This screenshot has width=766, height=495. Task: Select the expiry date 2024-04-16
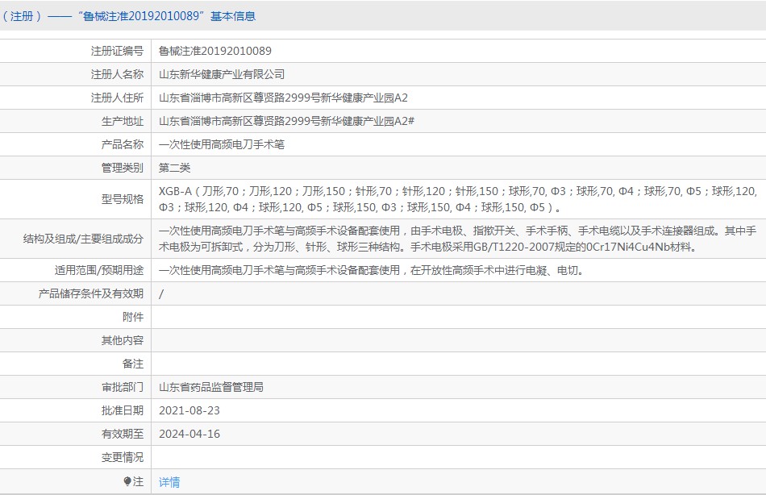189,434
